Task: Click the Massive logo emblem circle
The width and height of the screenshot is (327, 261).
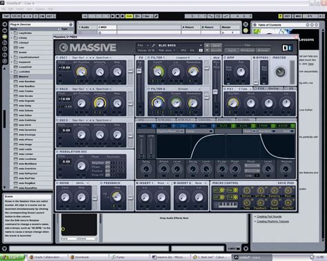Action: click(63, 48)
